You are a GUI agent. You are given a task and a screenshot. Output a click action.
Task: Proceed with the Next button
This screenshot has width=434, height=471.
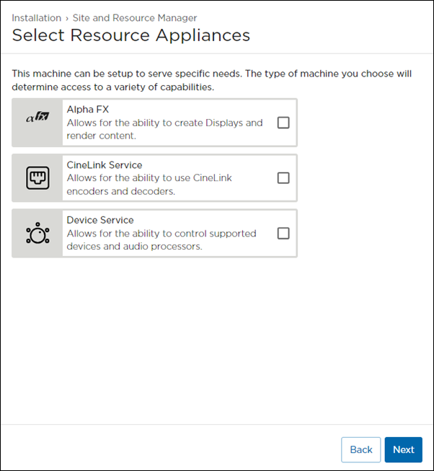coord(403,449)
